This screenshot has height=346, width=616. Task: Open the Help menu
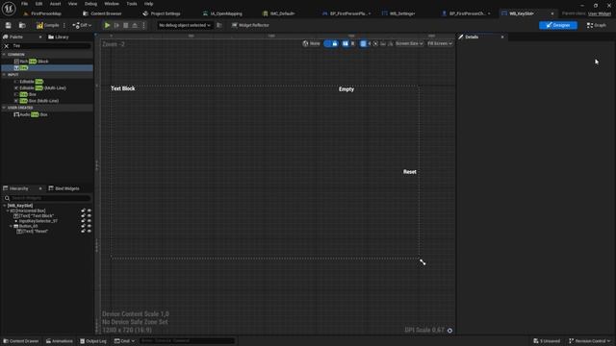click(148, 4)
